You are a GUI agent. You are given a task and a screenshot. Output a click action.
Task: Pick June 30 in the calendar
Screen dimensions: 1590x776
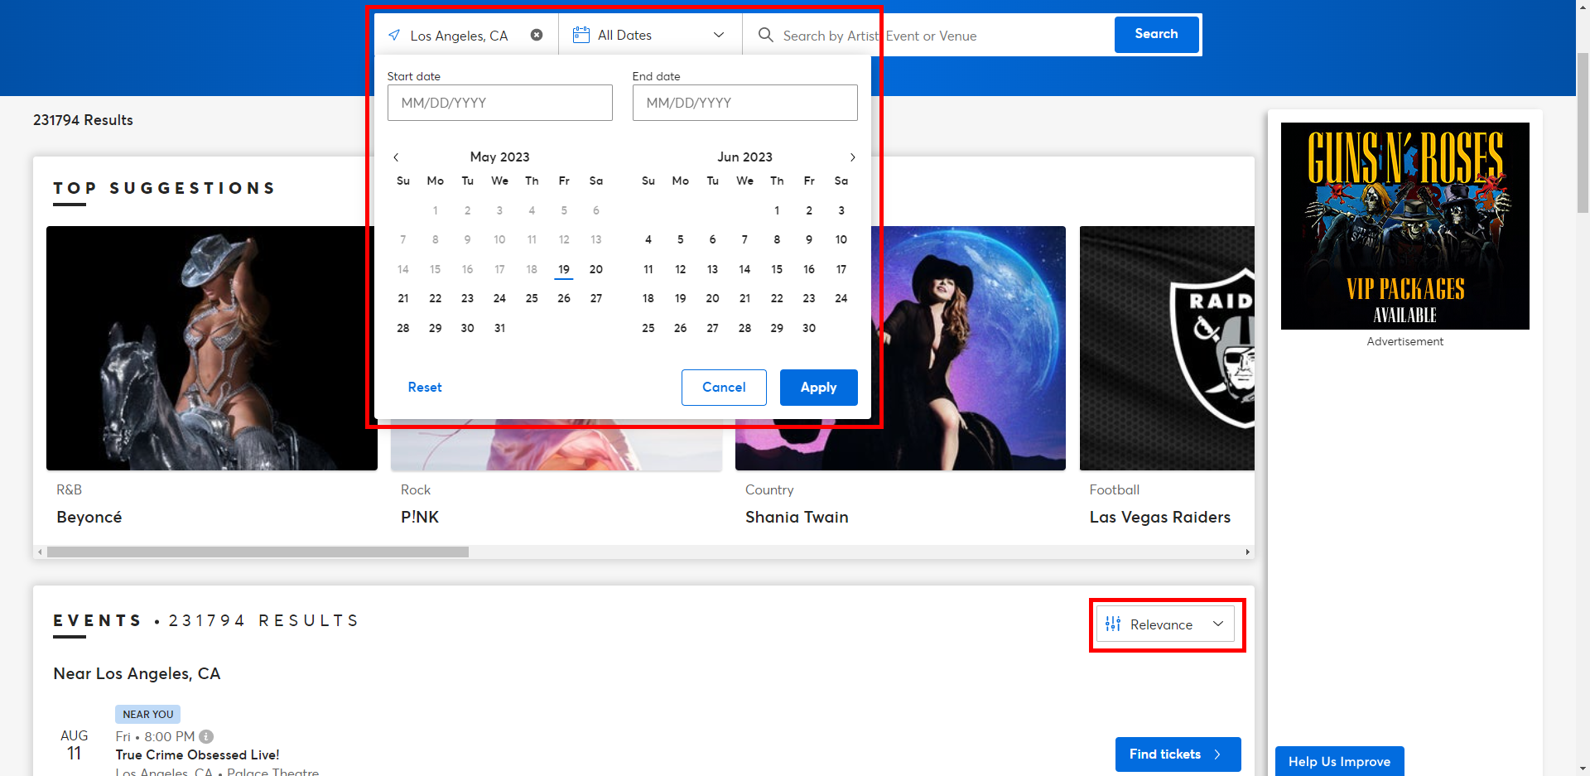coord(809,328)
